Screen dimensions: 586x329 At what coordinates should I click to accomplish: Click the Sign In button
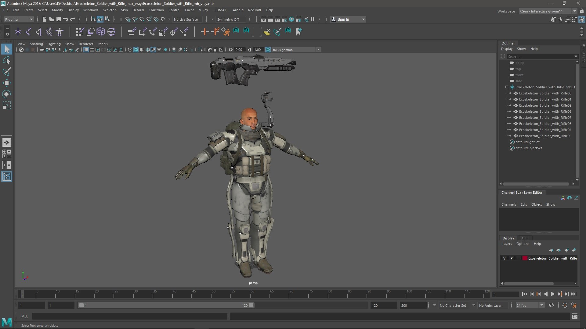348,19
